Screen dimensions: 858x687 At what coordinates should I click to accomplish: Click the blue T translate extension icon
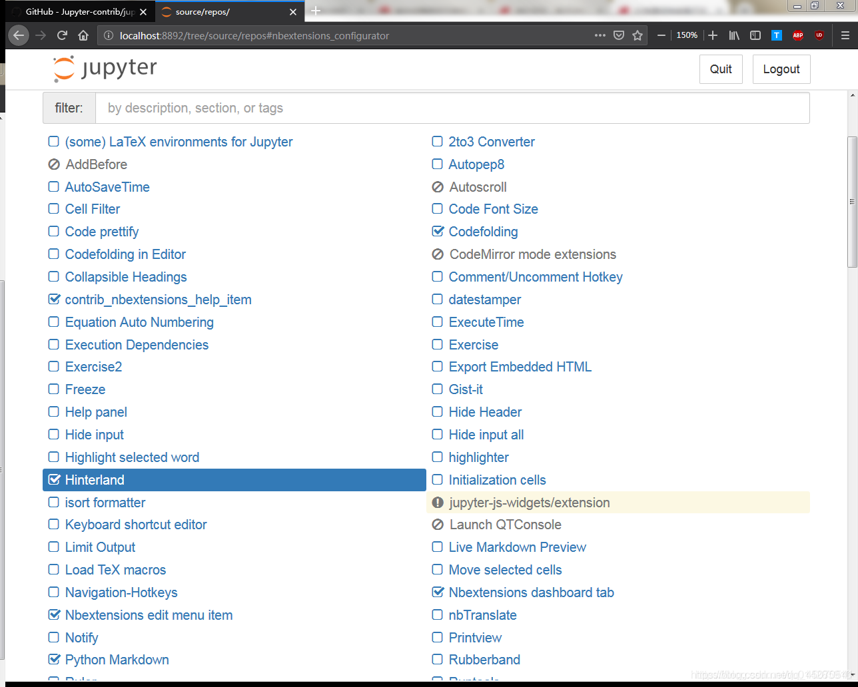[x=777, y=35]
